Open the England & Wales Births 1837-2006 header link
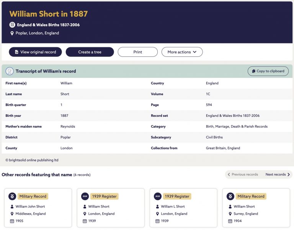 point(48,25)
